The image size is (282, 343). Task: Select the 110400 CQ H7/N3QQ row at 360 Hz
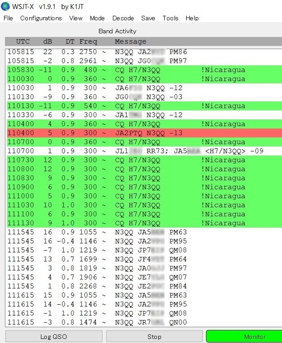[144, 124]
